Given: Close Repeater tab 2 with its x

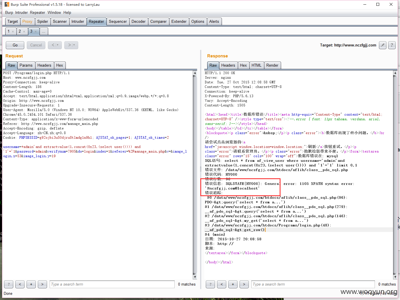Looking at the screenshot, I should [x=24, y=31].
